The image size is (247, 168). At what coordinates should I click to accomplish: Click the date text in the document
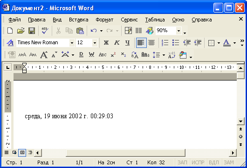coord(69,116)
